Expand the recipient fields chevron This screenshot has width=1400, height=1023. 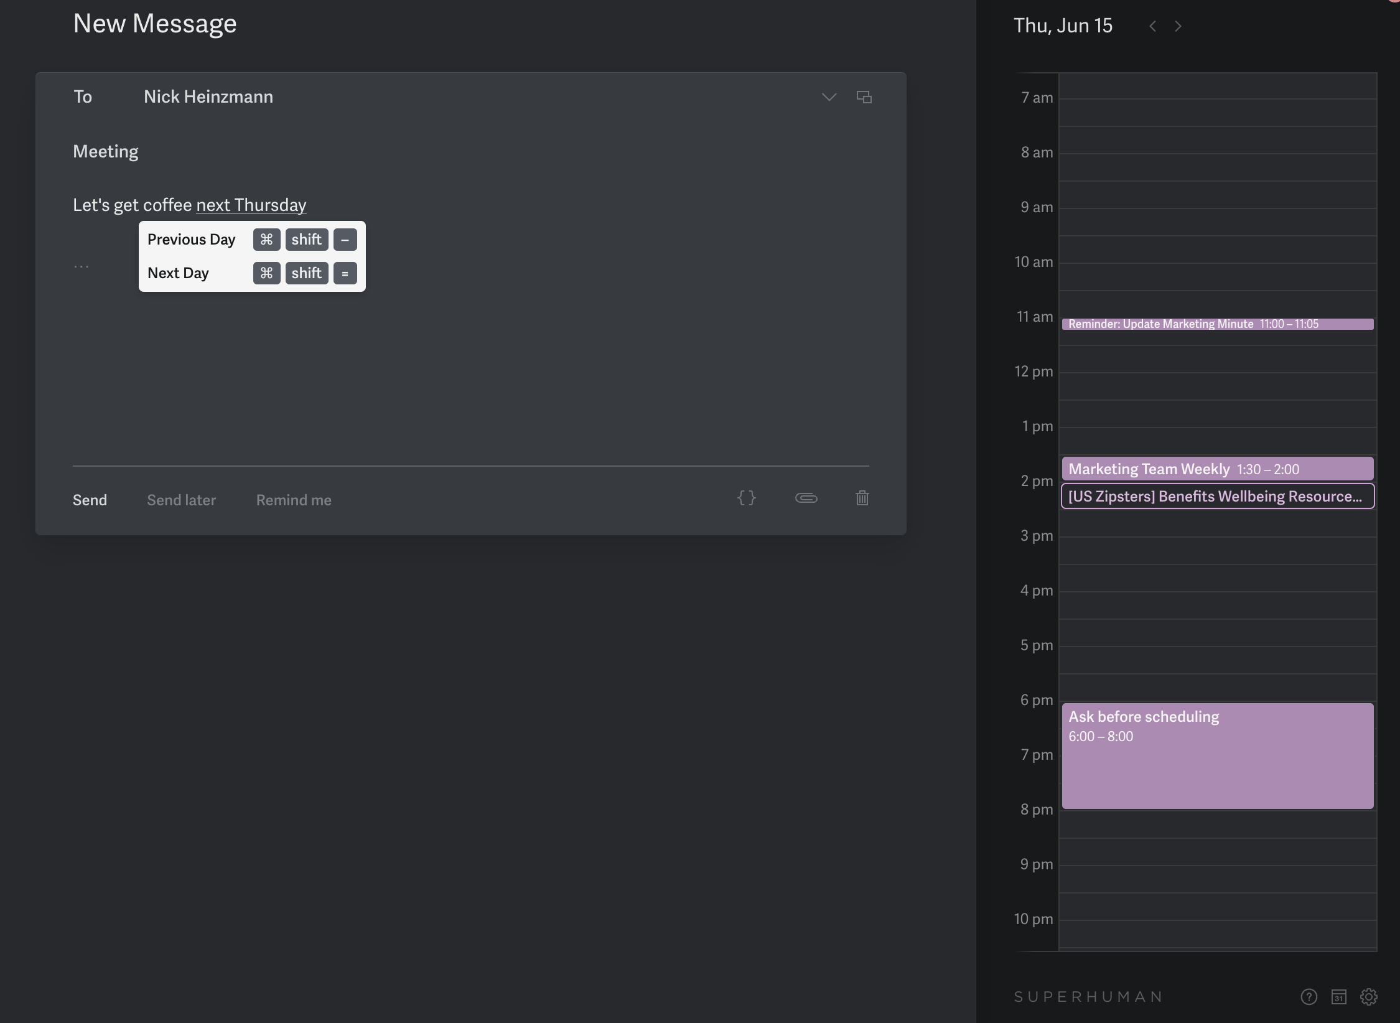829,97
